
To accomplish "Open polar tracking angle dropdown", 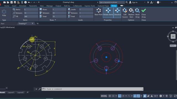I will pos(126,96).
